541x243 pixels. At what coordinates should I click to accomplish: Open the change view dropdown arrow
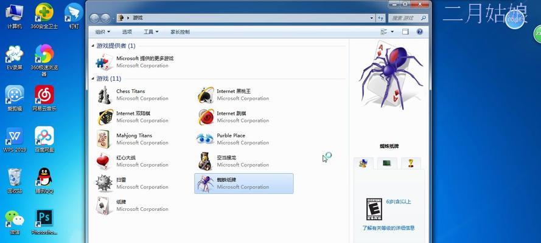click(x=392, y=32)
